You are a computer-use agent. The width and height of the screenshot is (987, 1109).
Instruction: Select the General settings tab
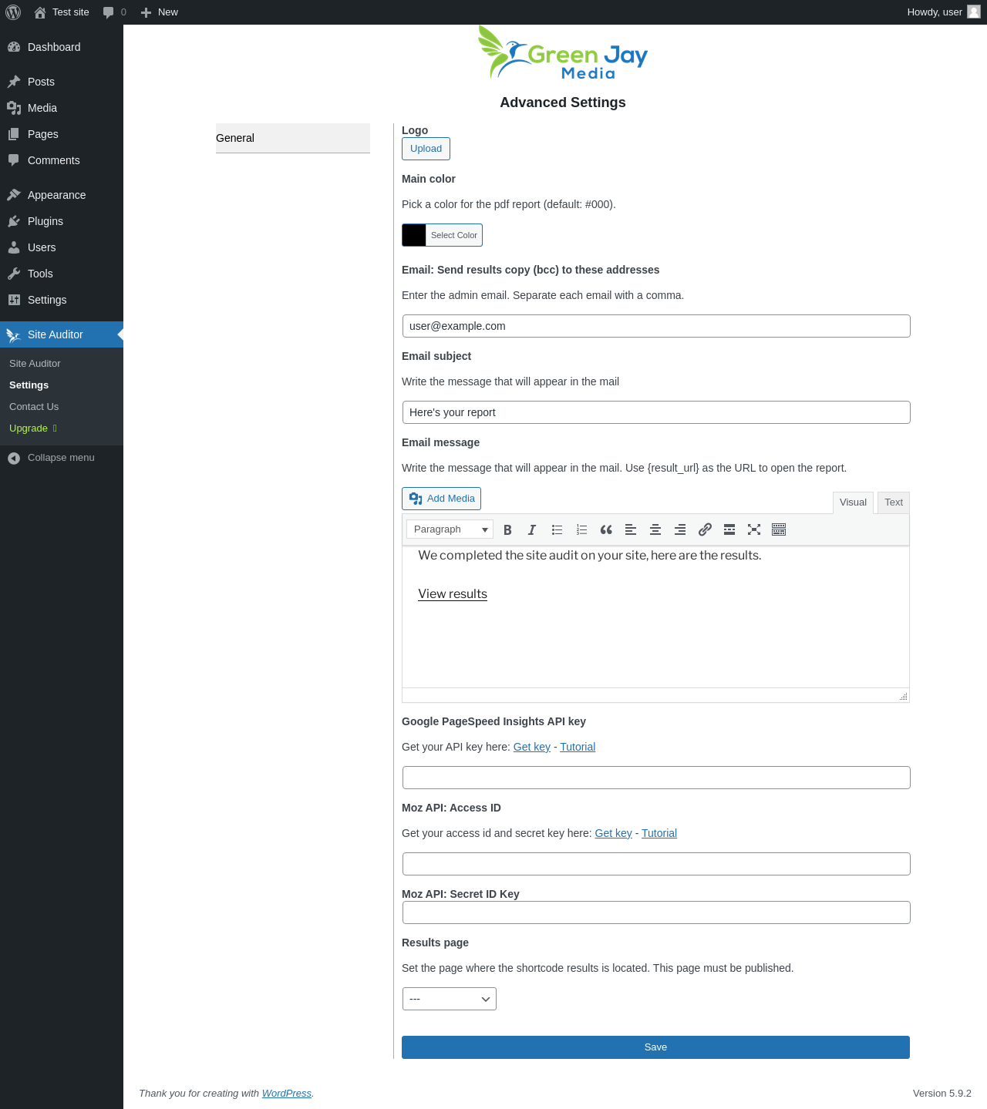pyautogui.click(x=293, y=138)
